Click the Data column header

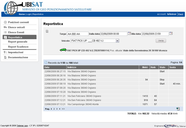[55, 67]
